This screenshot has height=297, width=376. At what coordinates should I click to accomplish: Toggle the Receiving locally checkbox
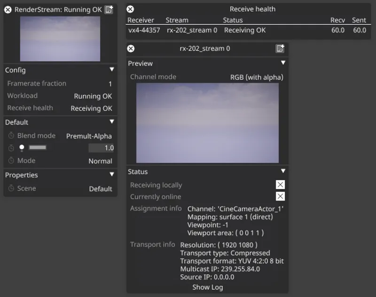[280, 185]
